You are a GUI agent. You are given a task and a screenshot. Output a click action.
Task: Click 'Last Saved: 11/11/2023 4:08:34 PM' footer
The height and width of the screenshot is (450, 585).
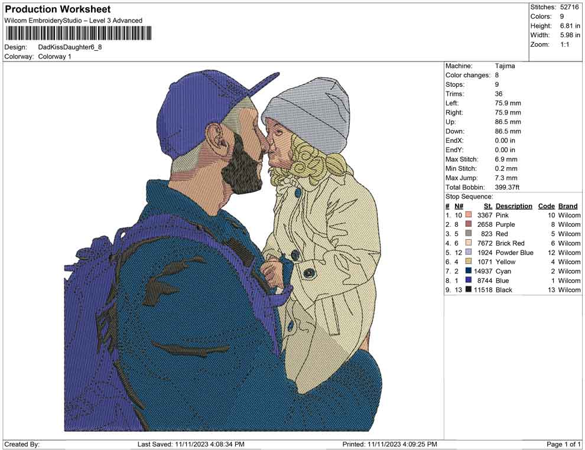[191, 444]
